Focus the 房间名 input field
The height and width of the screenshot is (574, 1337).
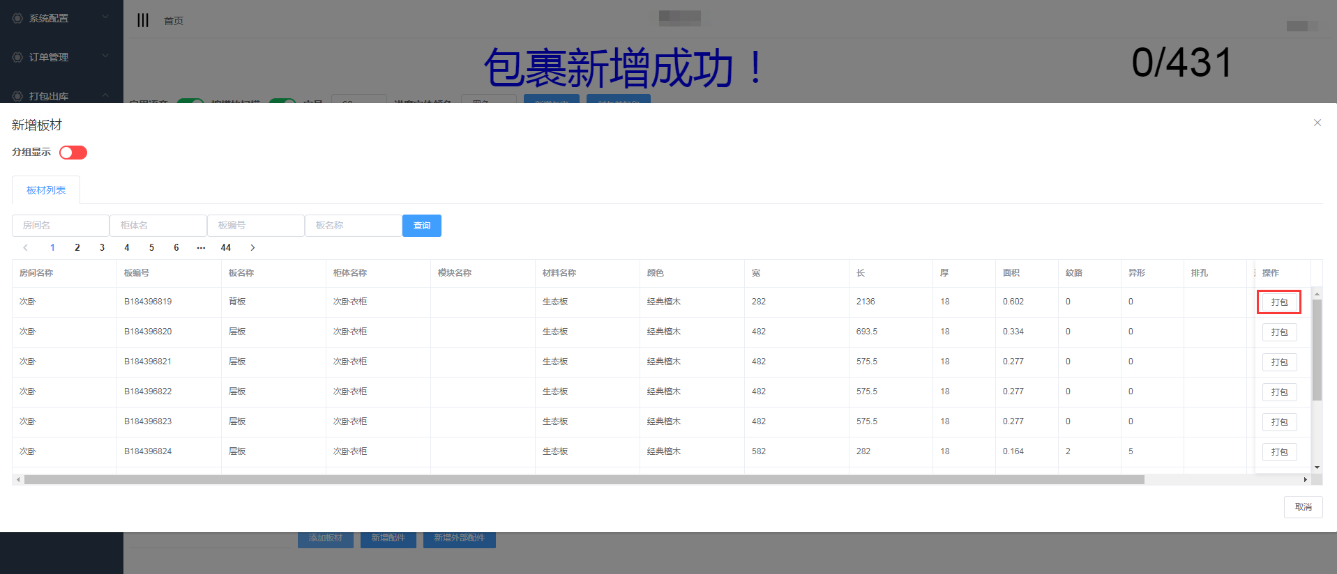pos(61,226)
